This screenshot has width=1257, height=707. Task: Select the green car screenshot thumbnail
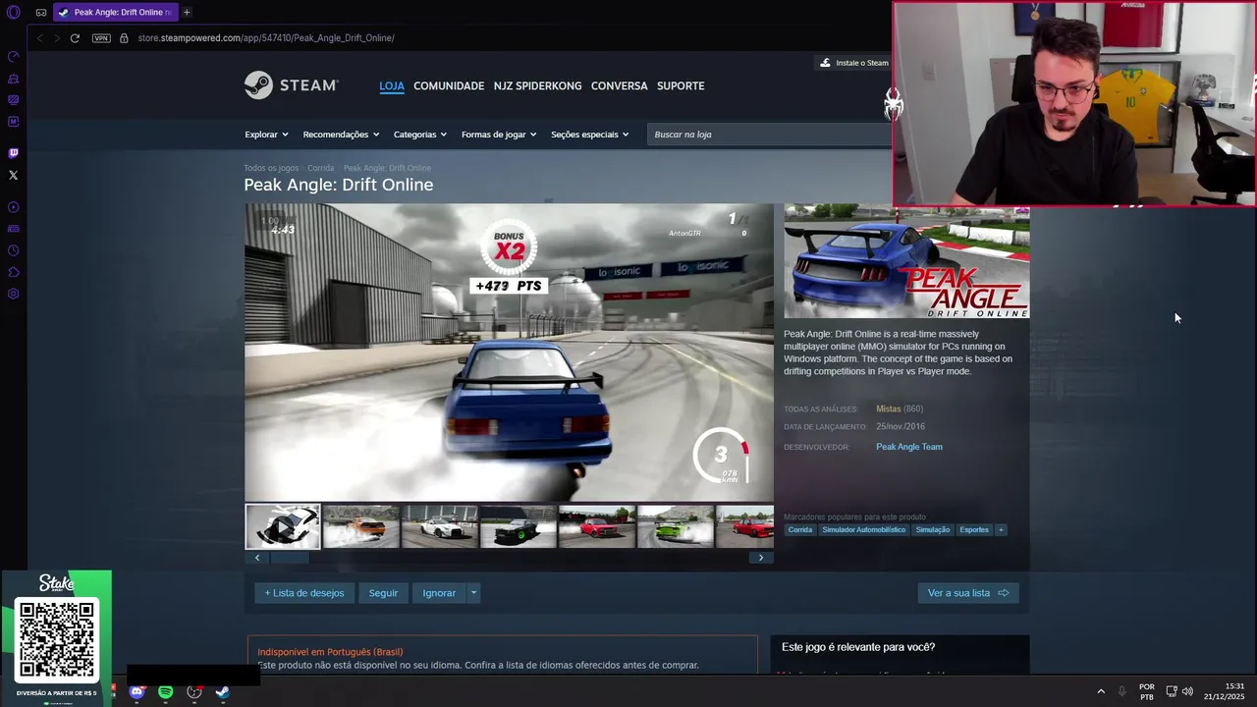676,527
